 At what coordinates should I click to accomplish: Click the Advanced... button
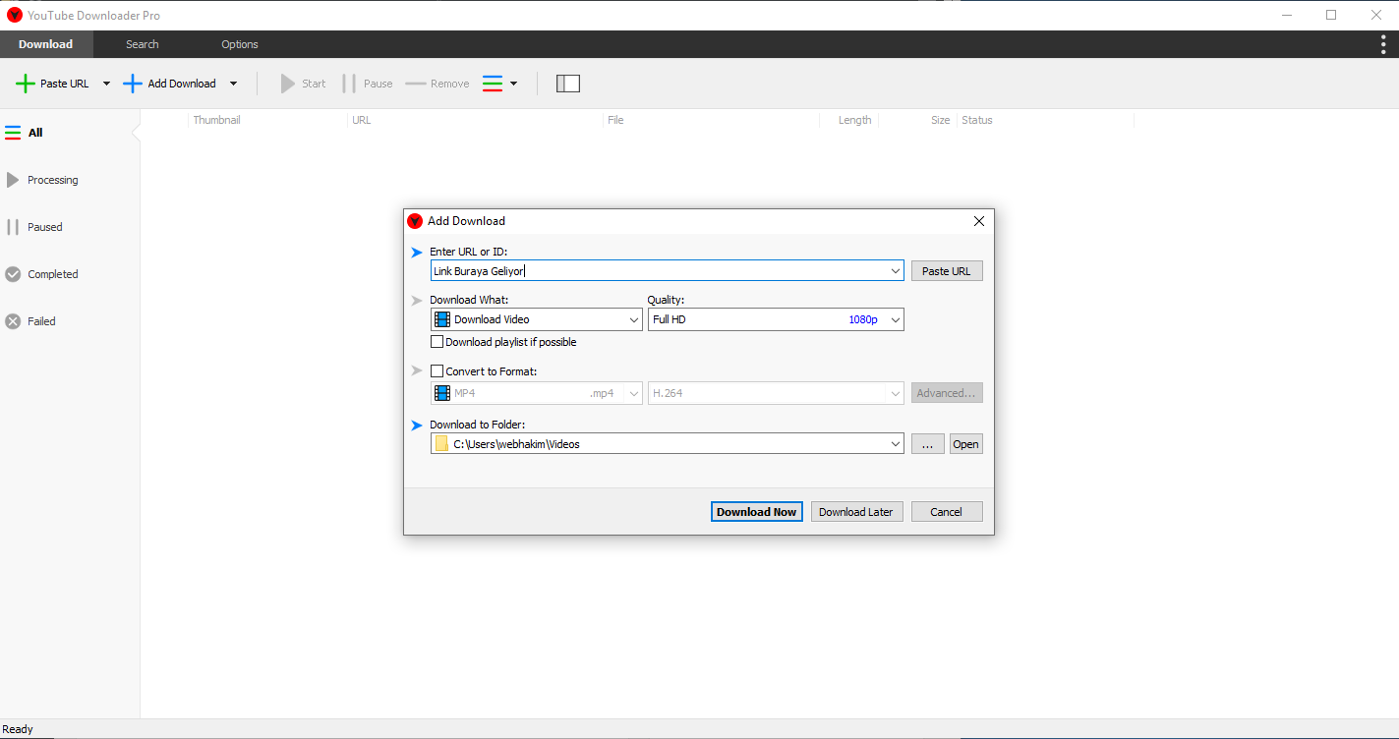pos(947,393)
